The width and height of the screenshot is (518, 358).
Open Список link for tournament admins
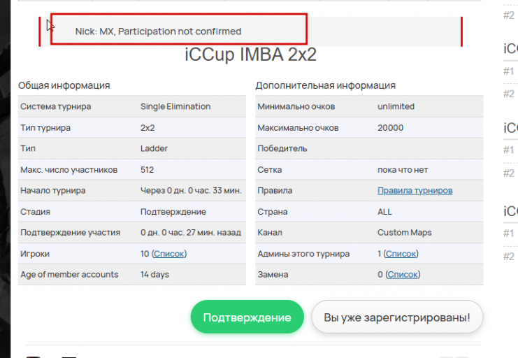pyautogui.click(x=401, y=253)
